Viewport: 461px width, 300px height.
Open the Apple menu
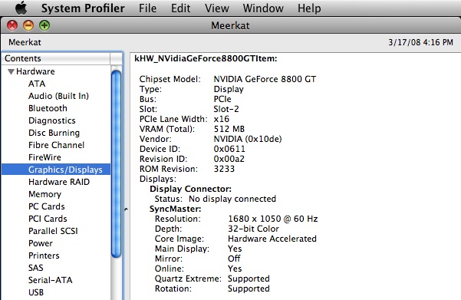[x=21, y=8]
